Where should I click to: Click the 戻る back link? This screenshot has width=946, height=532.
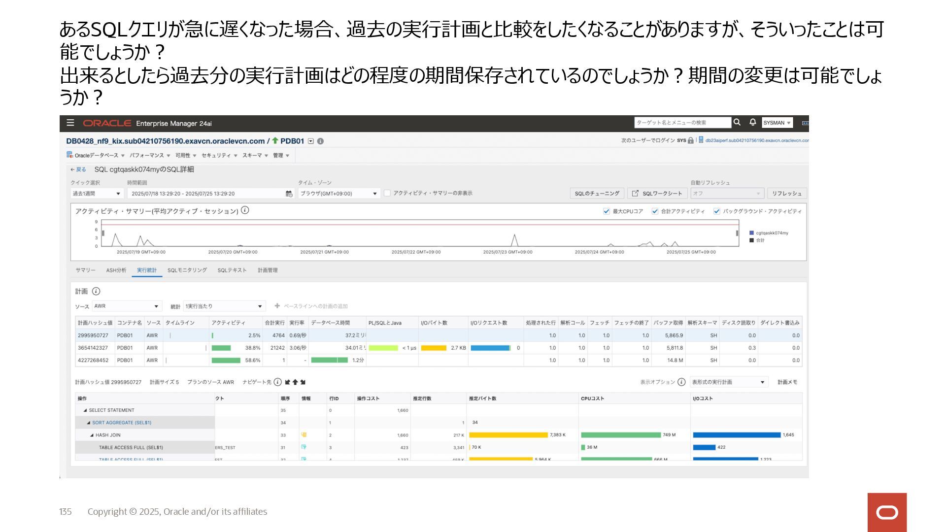coord(78,169)
